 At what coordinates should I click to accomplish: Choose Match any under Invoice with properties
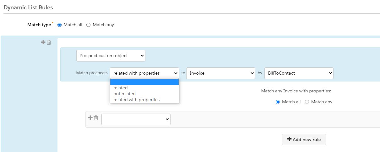pyautogui.click(x=307, y=102)
